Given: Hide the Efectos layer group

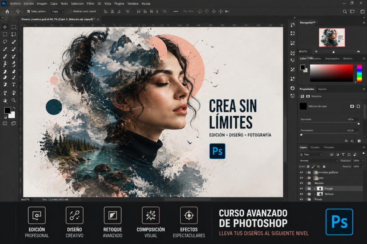Looking at the screenshot, I should [301, 178].
